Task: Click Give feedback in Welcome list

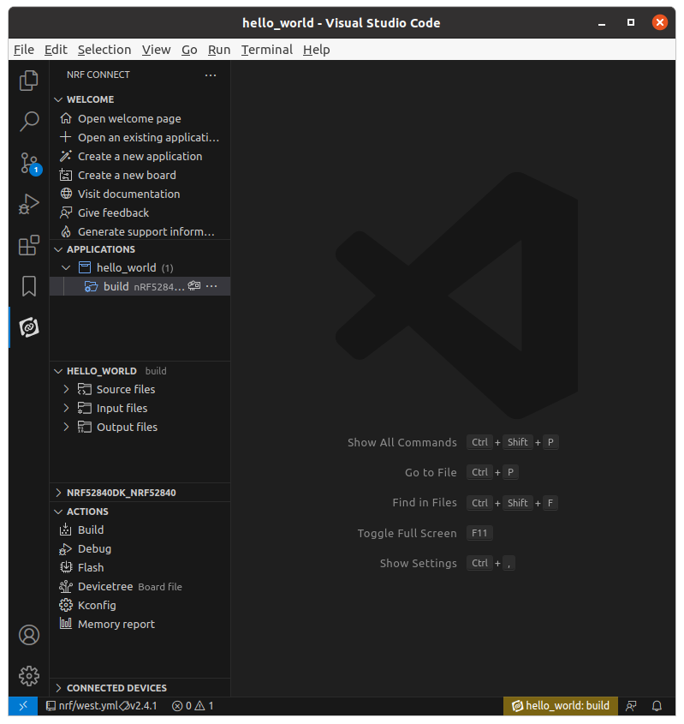Action: click(140, 212)
